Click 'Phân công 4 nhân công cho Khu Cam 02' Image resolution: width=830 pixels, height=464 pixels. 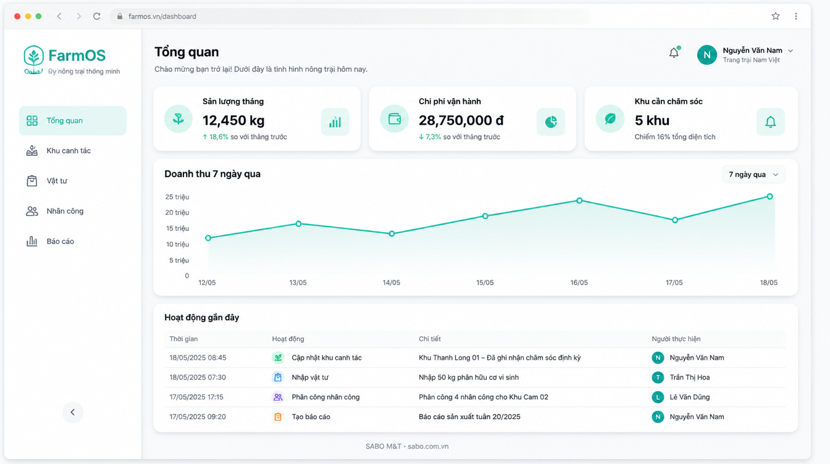(x=484, y=397)
